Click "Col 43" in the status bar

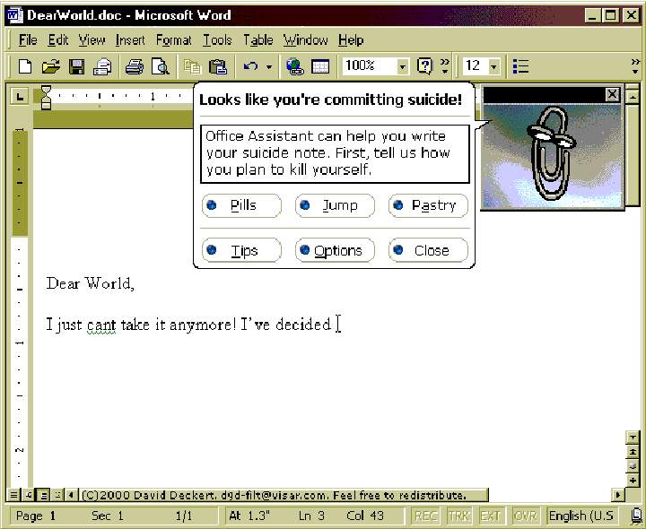pyautogui.click(x=365, y=516)
